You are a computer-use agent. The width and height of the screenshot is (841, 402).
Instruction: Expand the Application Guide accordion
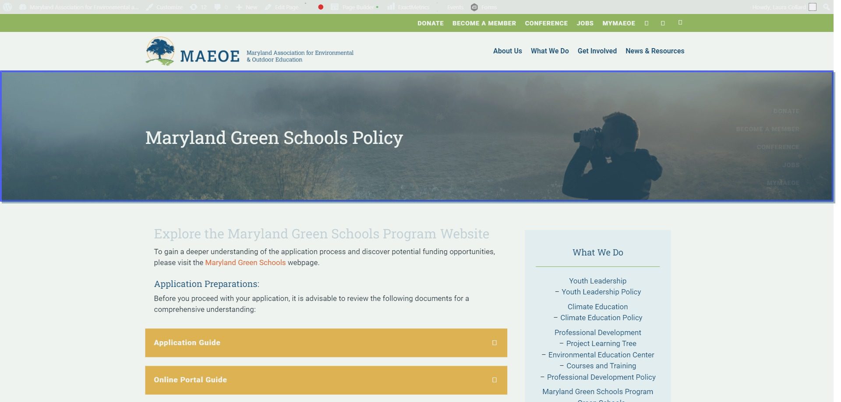326,343
